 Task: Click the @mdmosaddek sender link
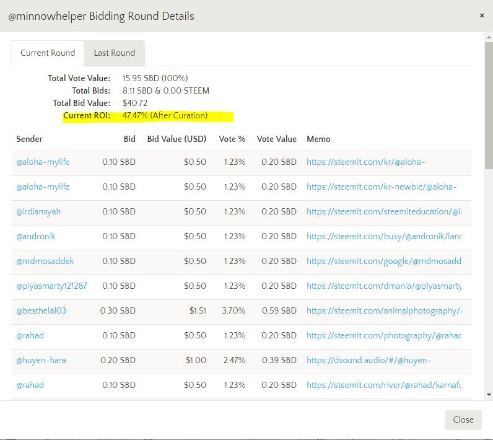(x=45, y=262)
